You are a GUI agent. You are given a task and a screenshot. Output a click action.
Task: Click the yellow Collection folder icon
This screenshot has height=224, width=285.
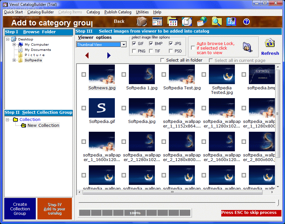point(16,119)
